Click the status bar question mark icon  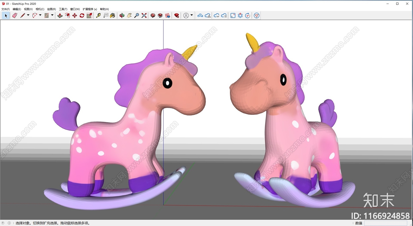3,223
